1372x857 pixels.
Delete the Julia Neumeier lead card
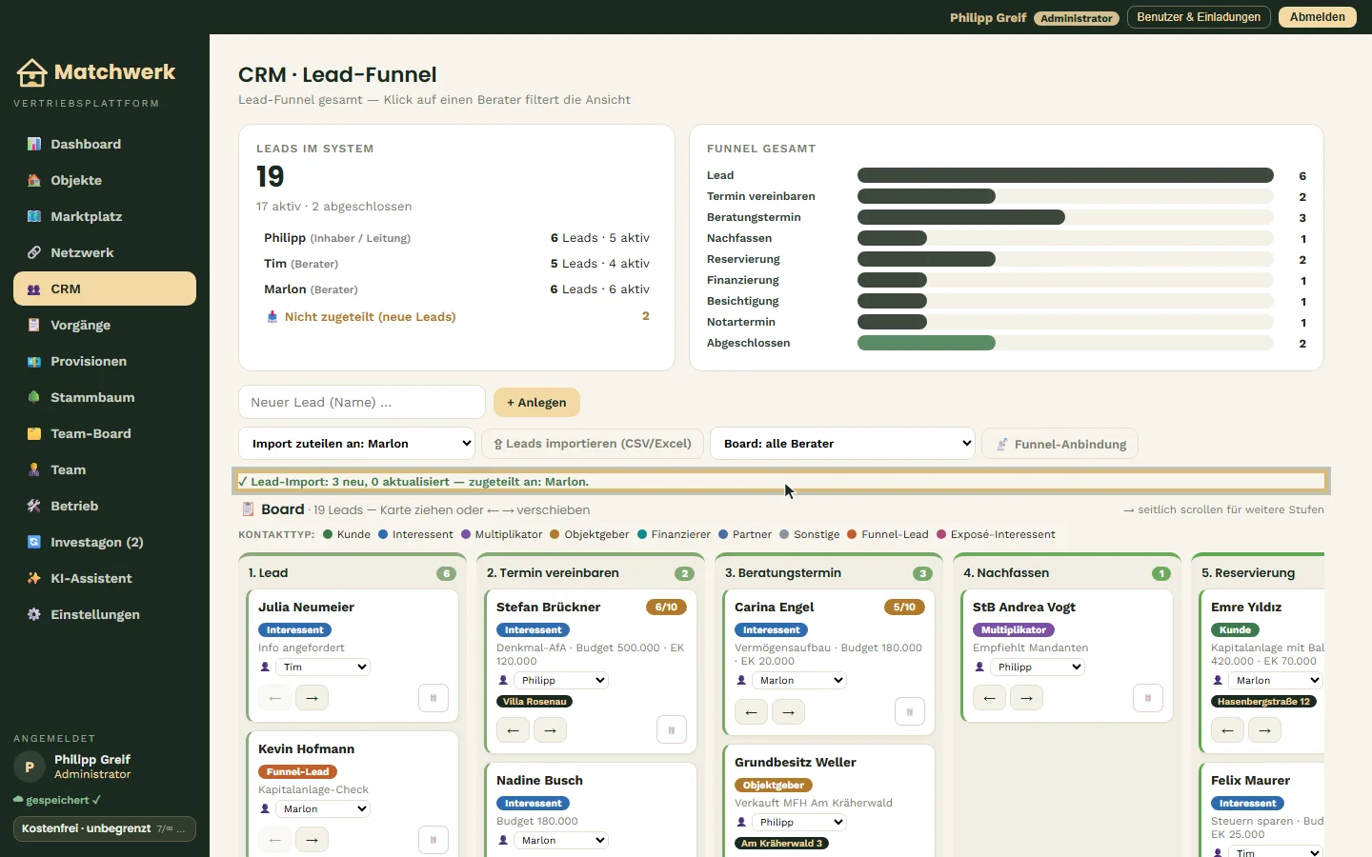click(434, 698)
